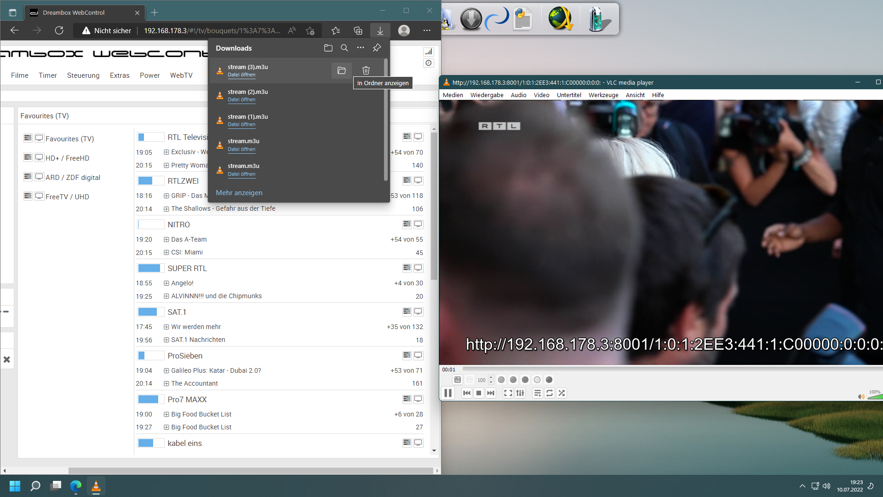Select FreeTV / UHD bouquet
The image size is (883, 497).
click(x=67, y=196)
